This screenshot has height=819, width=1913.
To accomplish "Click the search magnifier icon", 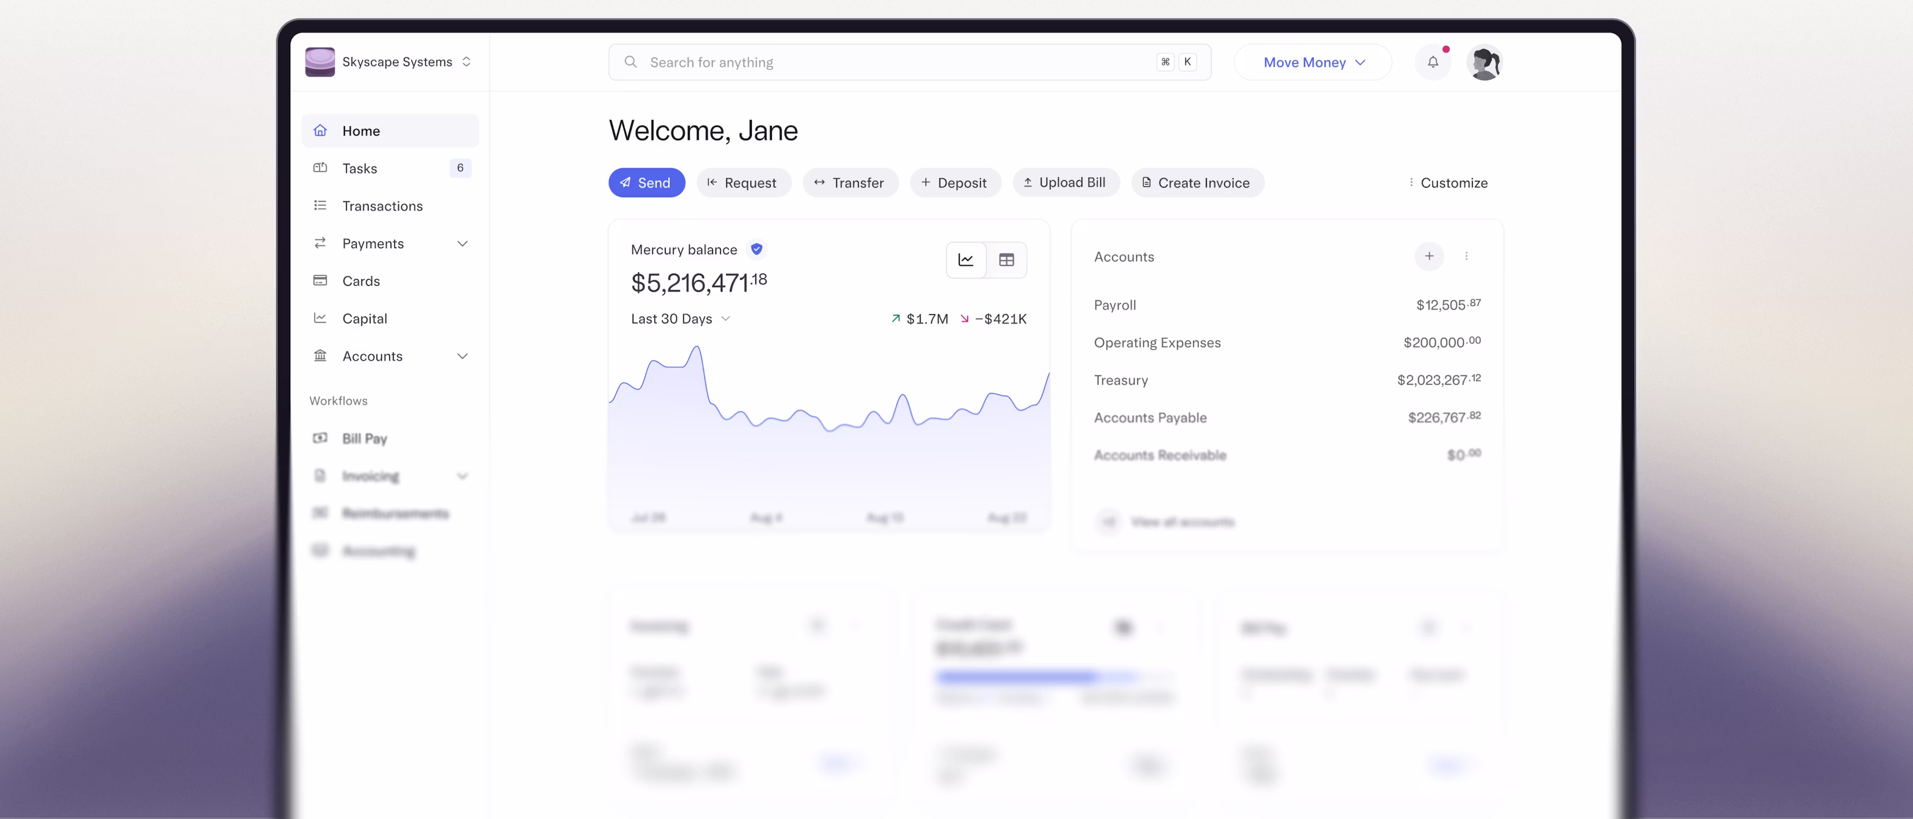I will 630,61.
